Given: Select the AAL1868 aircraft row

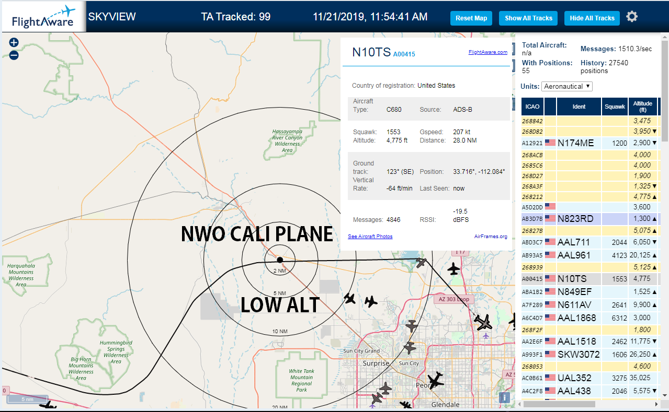Looking at the screenshot, I should click(590, 317).
